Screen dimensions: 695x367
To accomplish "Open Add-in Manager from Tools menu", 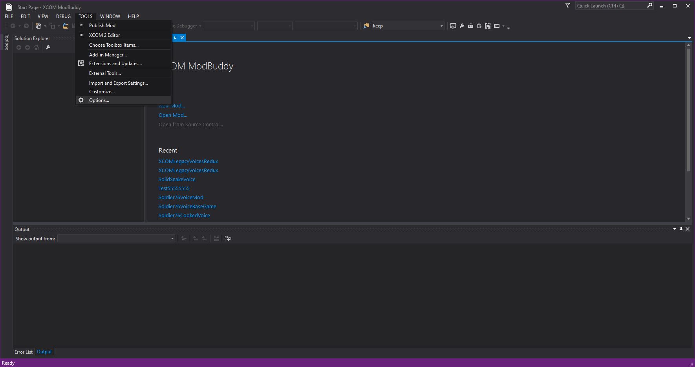I will (123, 55).
